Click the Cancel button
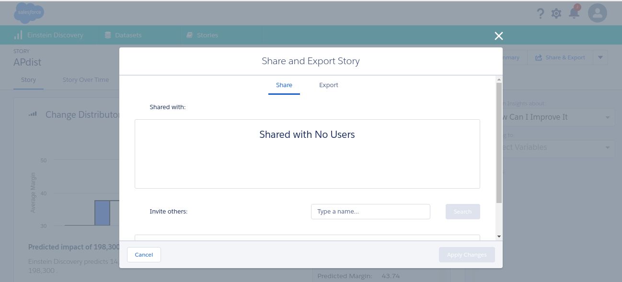 click(144, 255)
